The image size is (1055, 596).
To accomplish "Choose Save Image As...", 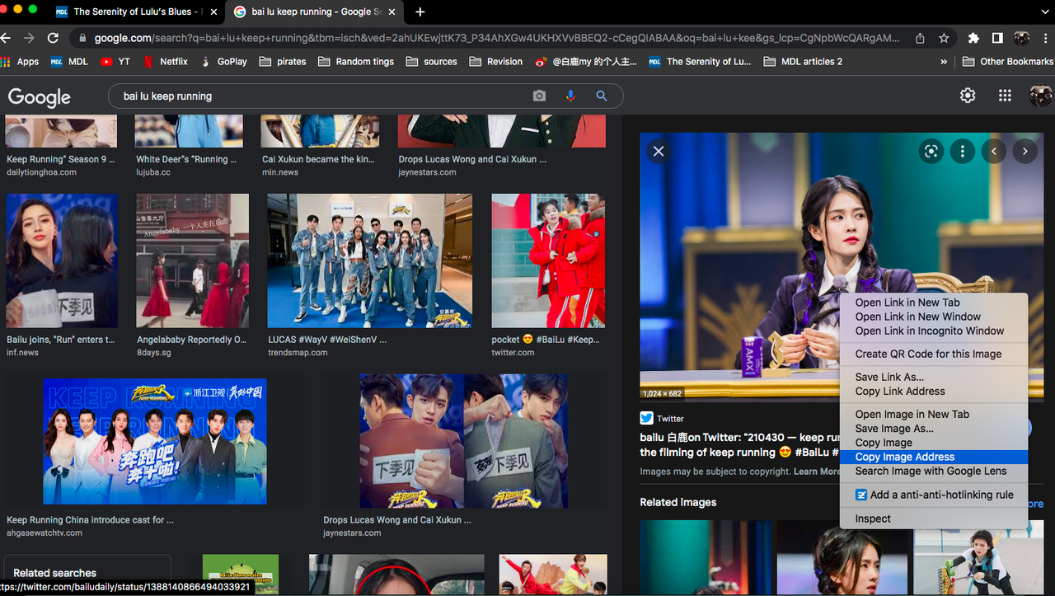I will [894, 428].
